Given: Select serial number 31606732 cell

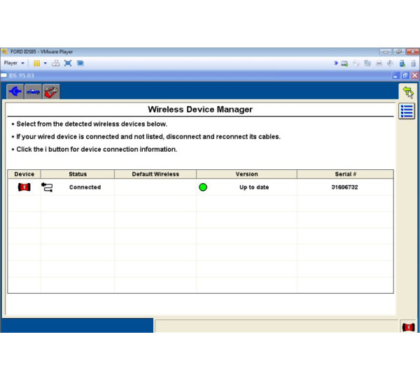Looking at the screenshot, I should pos(345,187).
